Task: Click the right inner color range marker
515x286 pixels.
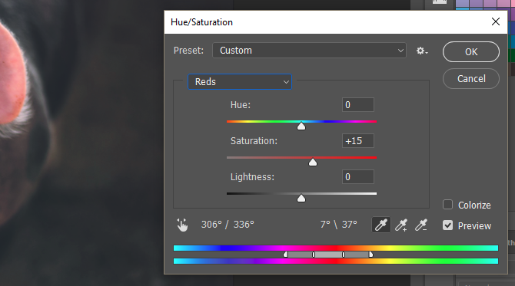Action: coord(344,255)
